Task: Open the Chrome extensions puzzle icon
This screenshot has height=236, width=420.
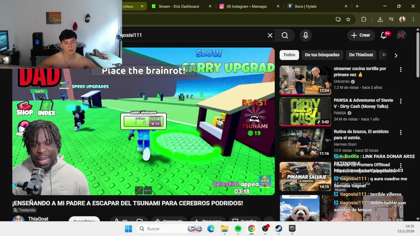Action: coord(364,19)
